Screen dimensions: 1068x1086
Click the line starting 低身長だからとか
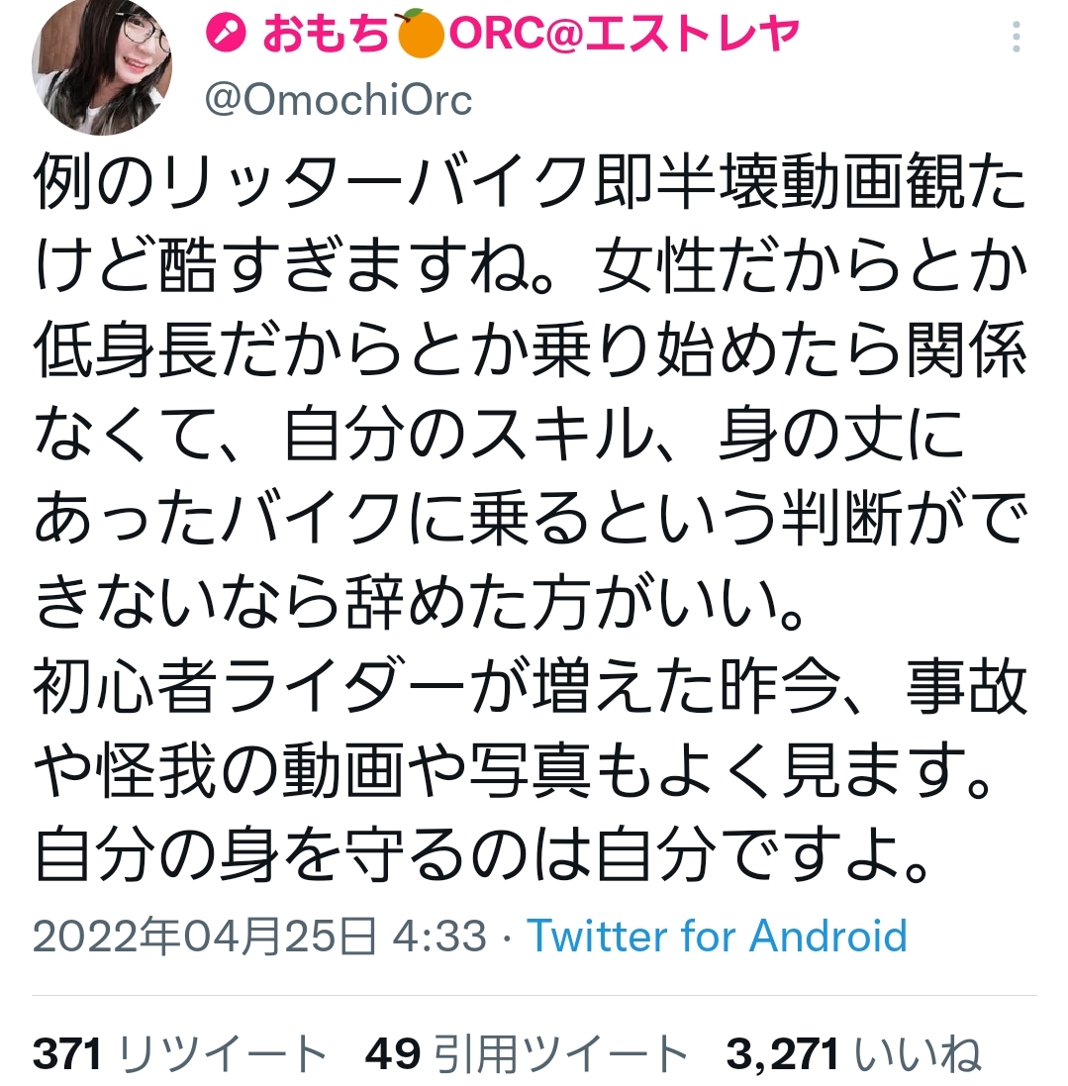point(530,350)
